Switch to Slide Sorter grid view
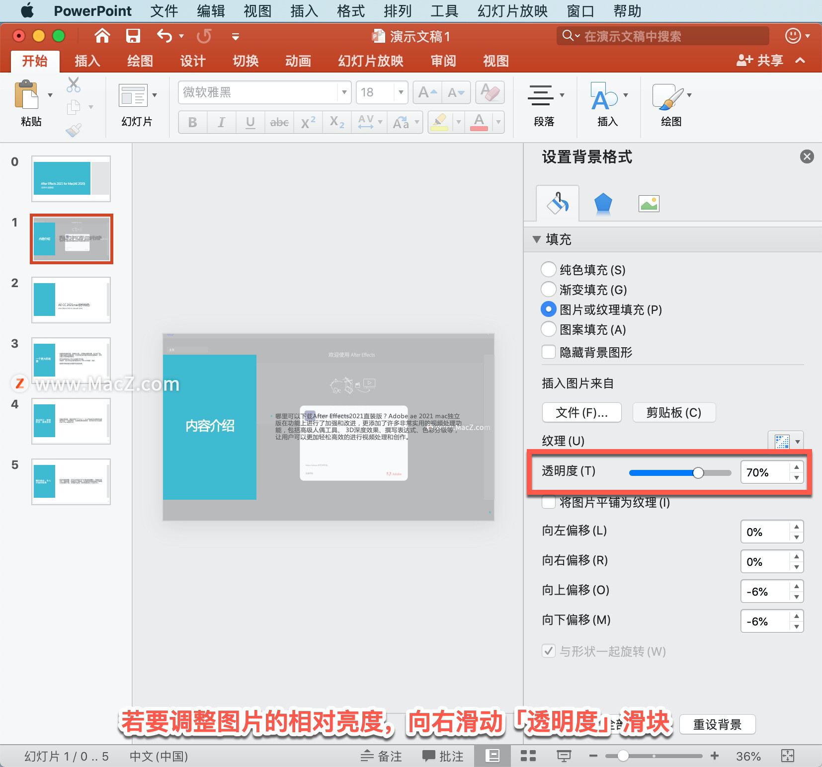Image resolution: width=822 pixels, height=767 pixels. 528,756
